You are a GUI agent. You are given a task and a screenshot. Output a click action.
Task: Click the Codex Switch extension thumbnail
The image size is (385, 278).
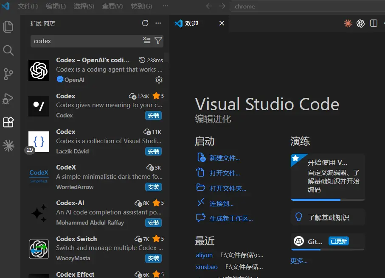pyautogui.click(x=39, y=249)
